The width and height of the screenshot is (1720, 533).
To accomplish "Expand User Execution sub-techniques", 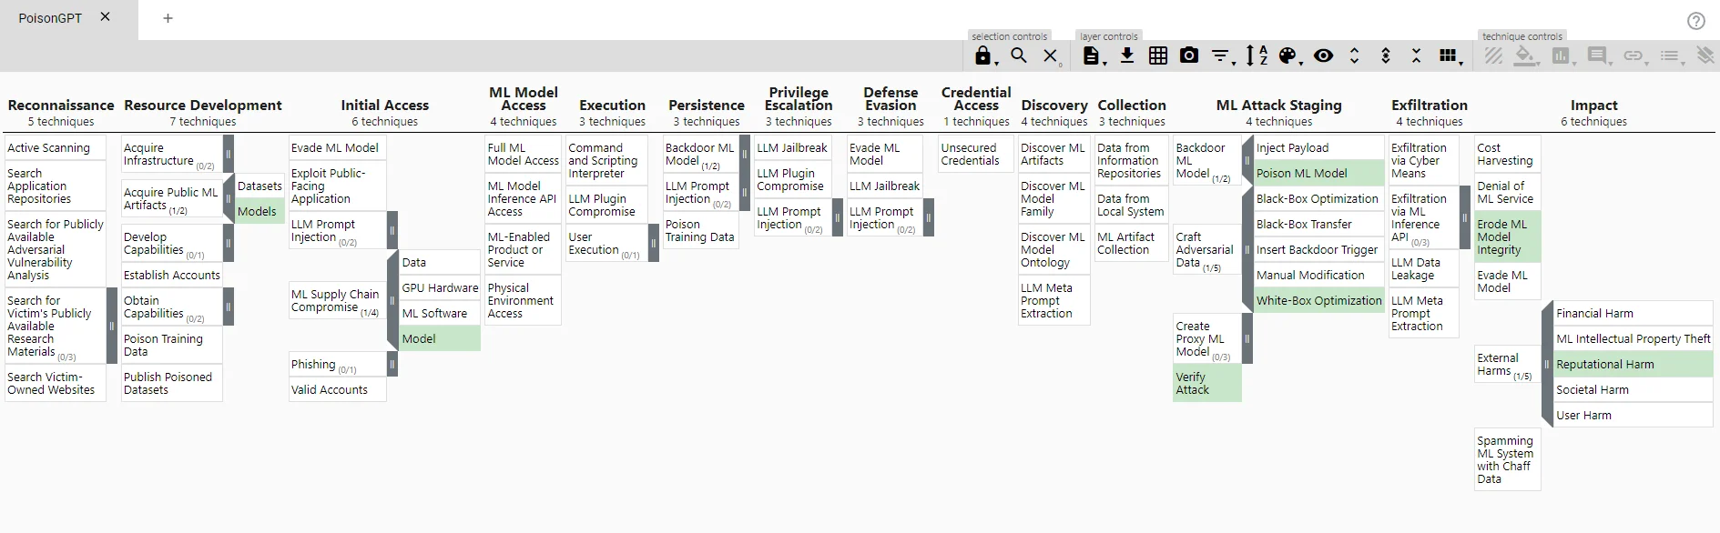I will [x=654, y=244].
